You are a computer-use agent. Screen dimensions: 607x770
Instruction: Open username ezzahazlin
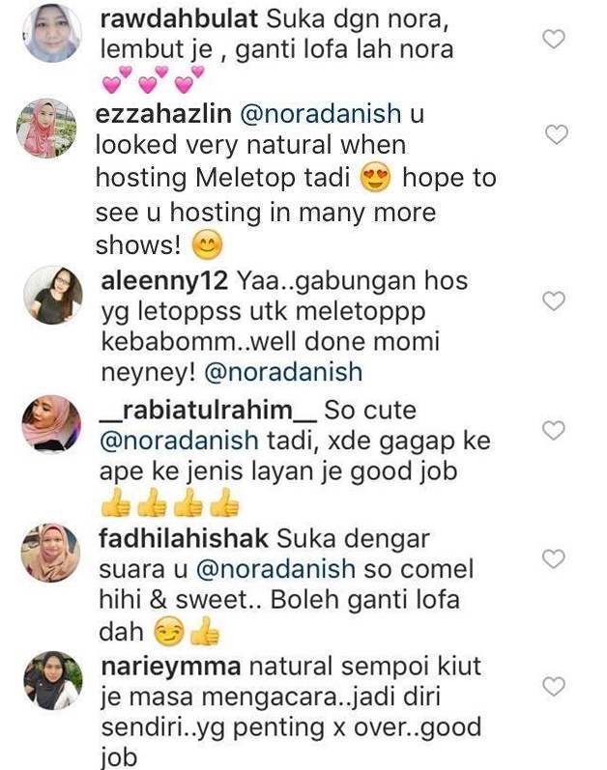(163, 114)
